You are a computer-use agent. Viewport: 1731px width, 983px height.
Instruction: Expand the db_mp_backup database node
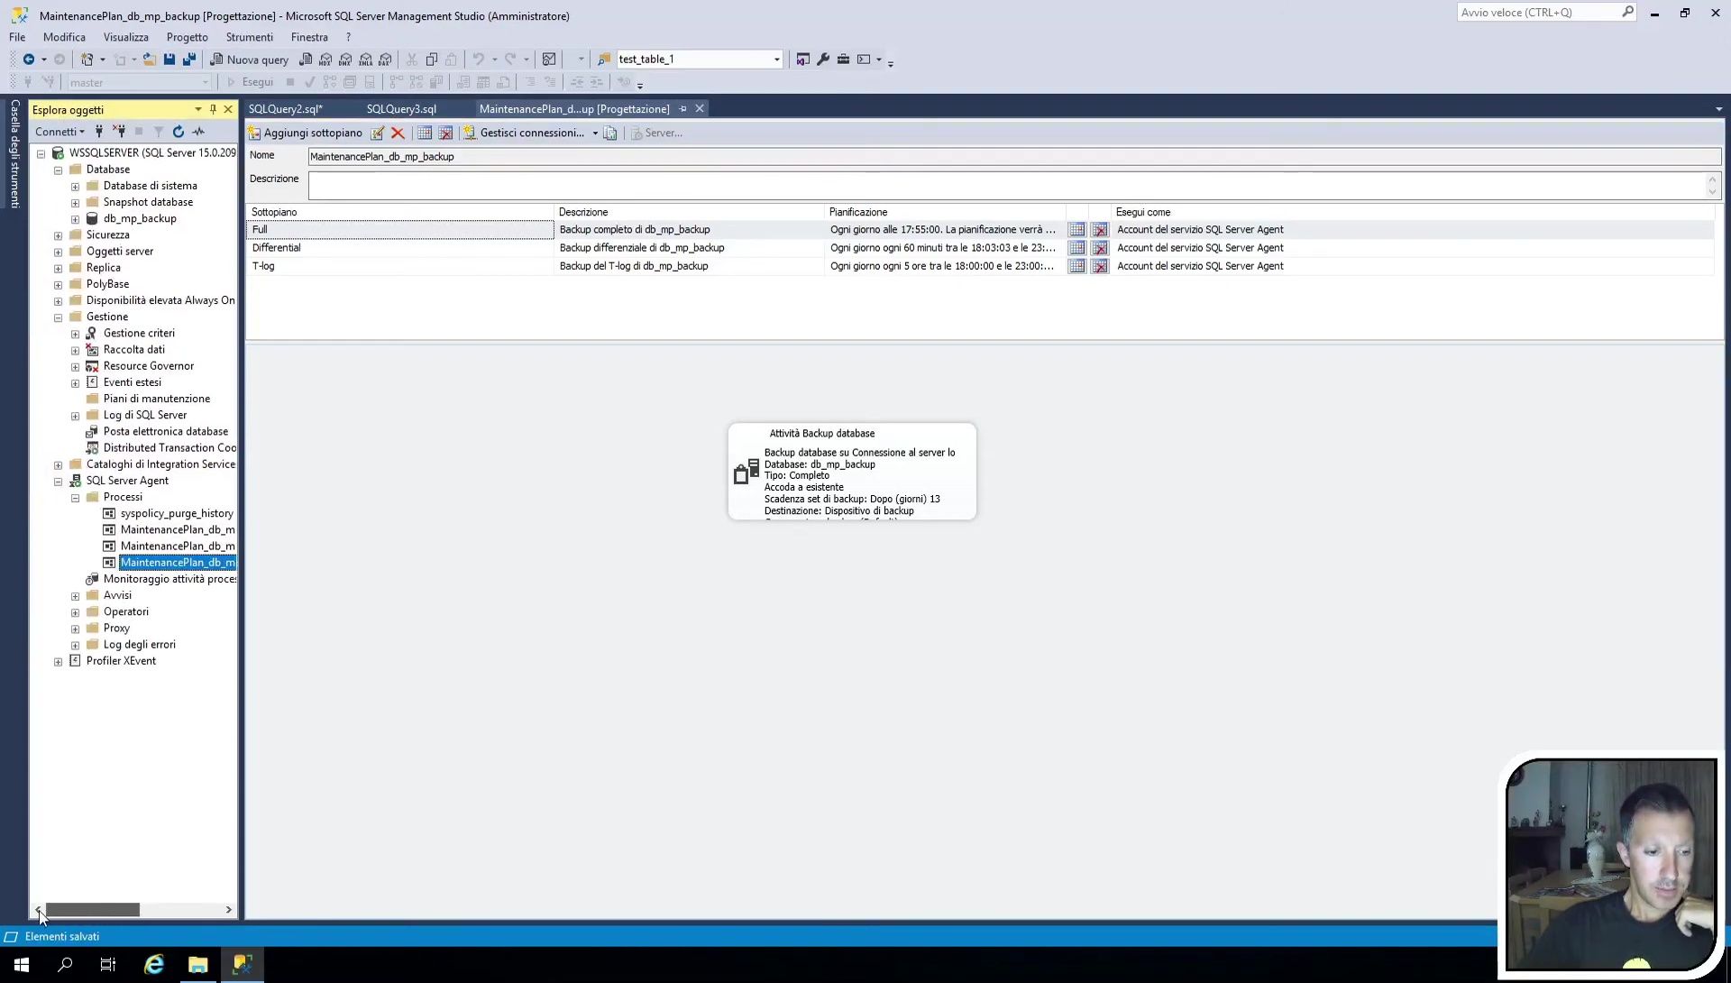point(76,219)
